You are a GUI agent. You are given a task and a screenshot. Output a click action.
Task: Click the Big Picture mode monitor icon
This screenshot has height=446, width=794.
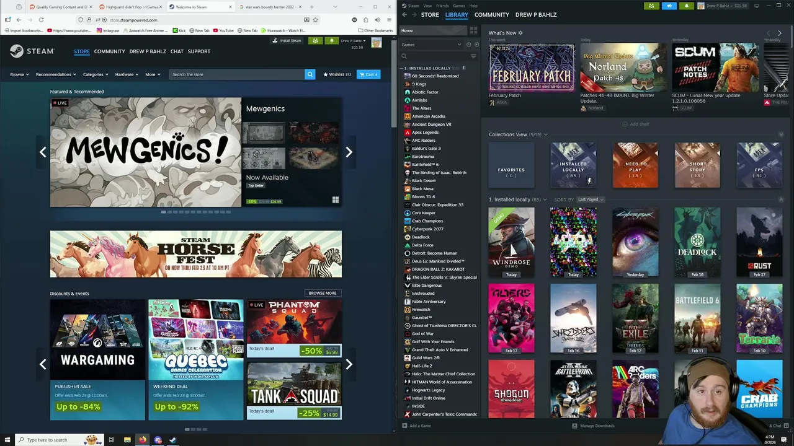coord(756,6)
